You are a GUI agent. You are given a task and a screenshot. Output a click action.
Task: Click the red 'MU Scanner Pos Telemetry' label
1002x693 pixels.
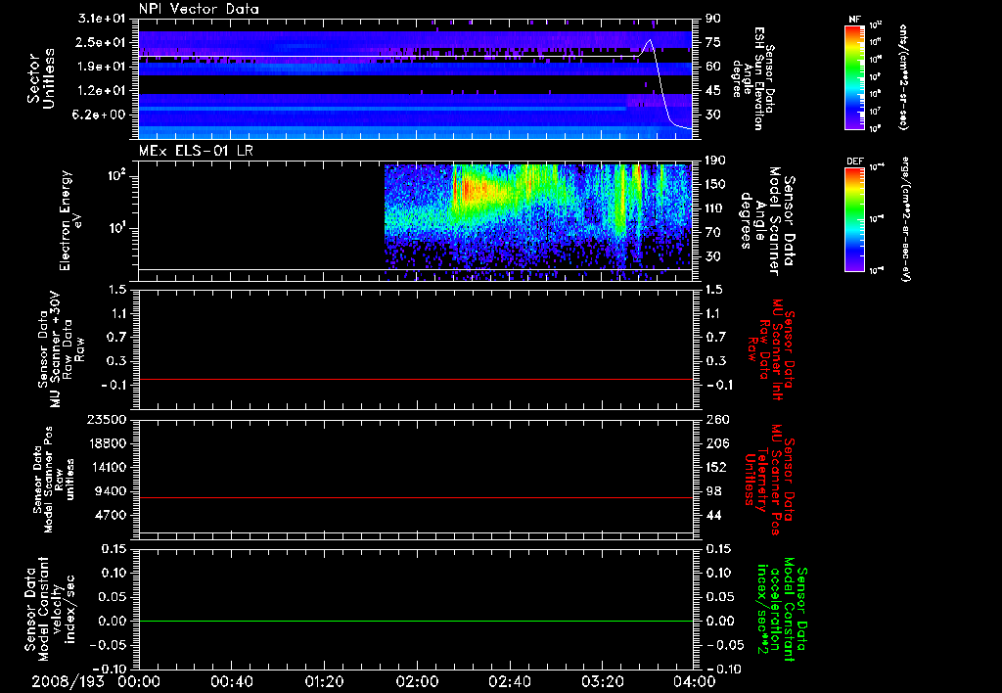pos(771,481)
